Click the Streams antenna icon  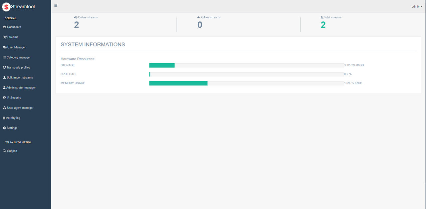coord(5,37)
